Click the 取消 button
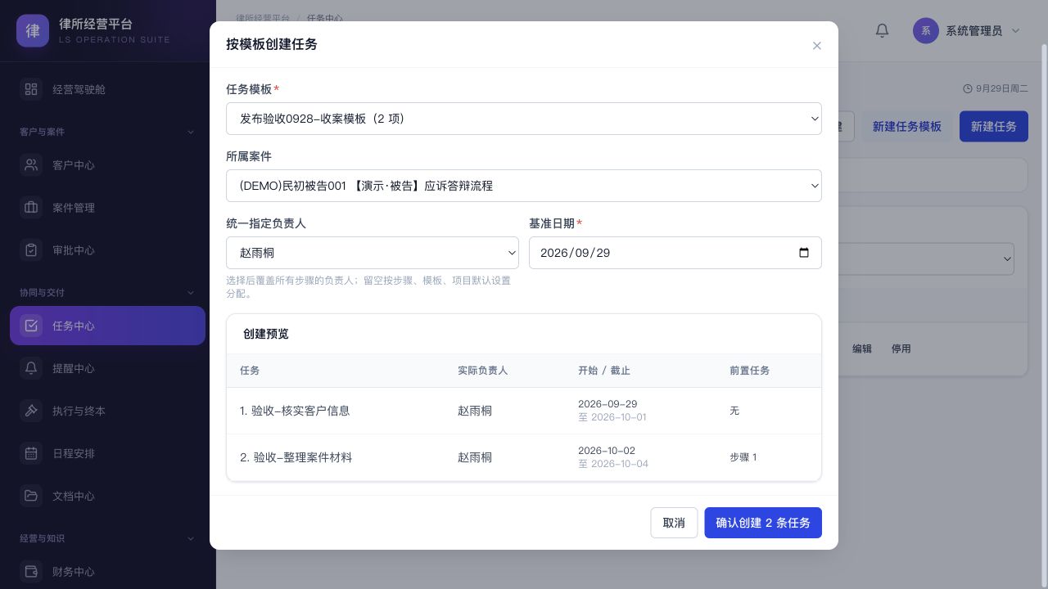Screen dimensions: 1048x589 tap(674, 523)
